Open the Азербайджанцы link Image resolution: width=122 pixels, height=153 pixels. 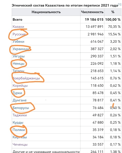coord(26,78)
